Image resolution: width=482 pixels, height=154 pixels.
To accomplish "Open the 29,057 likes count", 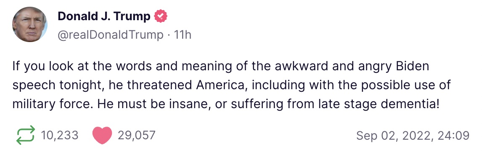I will (x=137, y=135).
